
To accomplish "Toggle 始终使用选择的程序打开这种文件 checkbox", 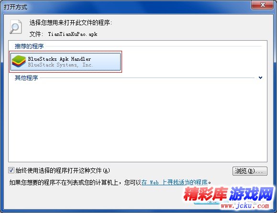I will (x=11, y=170).
